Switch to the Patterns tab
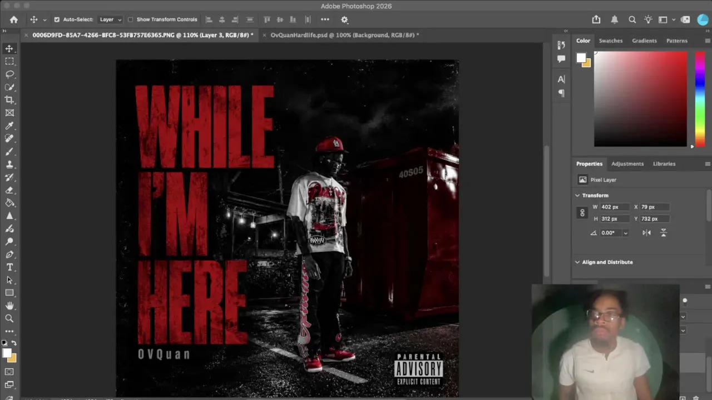This screenshot has height=400, width=712. coord(677,41)
